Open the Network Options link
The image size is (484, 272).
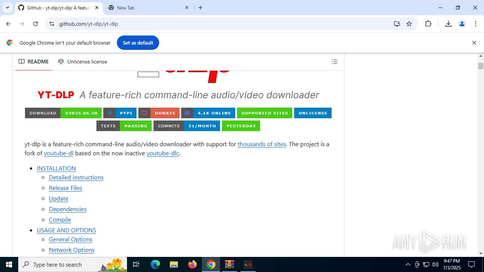[x=71, y=250]
